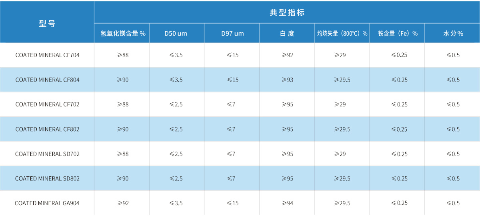Screen dimensions: 480x216
Task: Click the COATED MINERAL SD702 model name
Action: coord(47,154)
